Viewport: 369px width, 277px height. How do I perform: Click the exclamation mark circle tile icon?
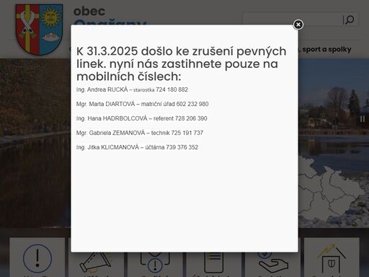click(x=37, y=258)
